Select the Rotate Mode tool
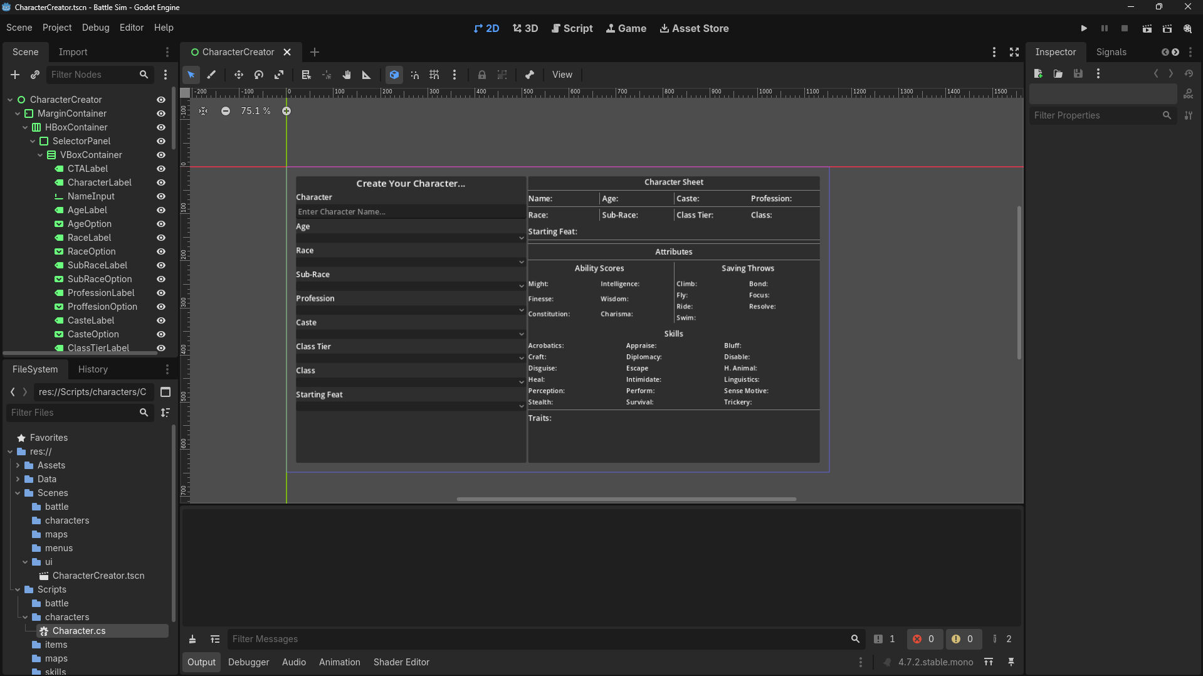Image resolution: width=1203 pixels, height=676 pixels. pos(259,75)
